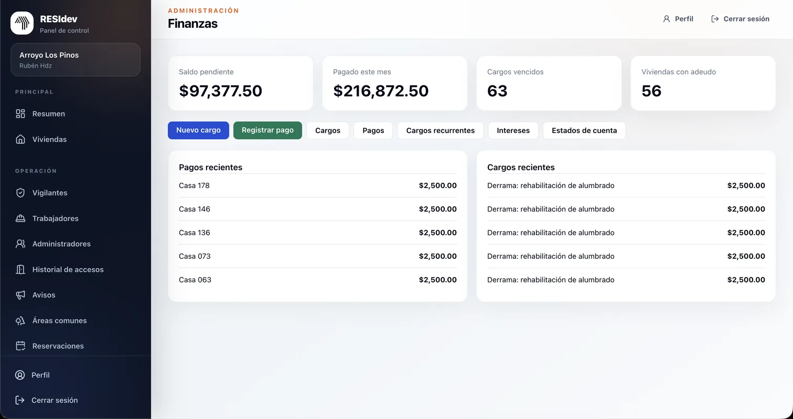This screenshot has width=793, height=419.
Task: Click the Saldo pendiente $97,377.50 card
Action: point(241,83)
